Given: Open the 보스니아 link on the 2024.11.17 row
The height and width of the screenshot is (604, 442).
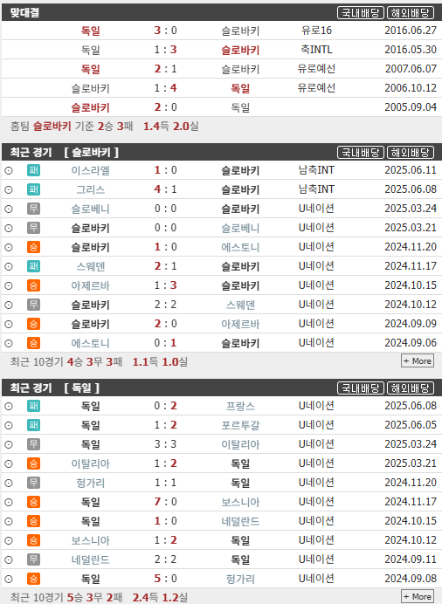Looking at the screenshot, I should [240, 502].
